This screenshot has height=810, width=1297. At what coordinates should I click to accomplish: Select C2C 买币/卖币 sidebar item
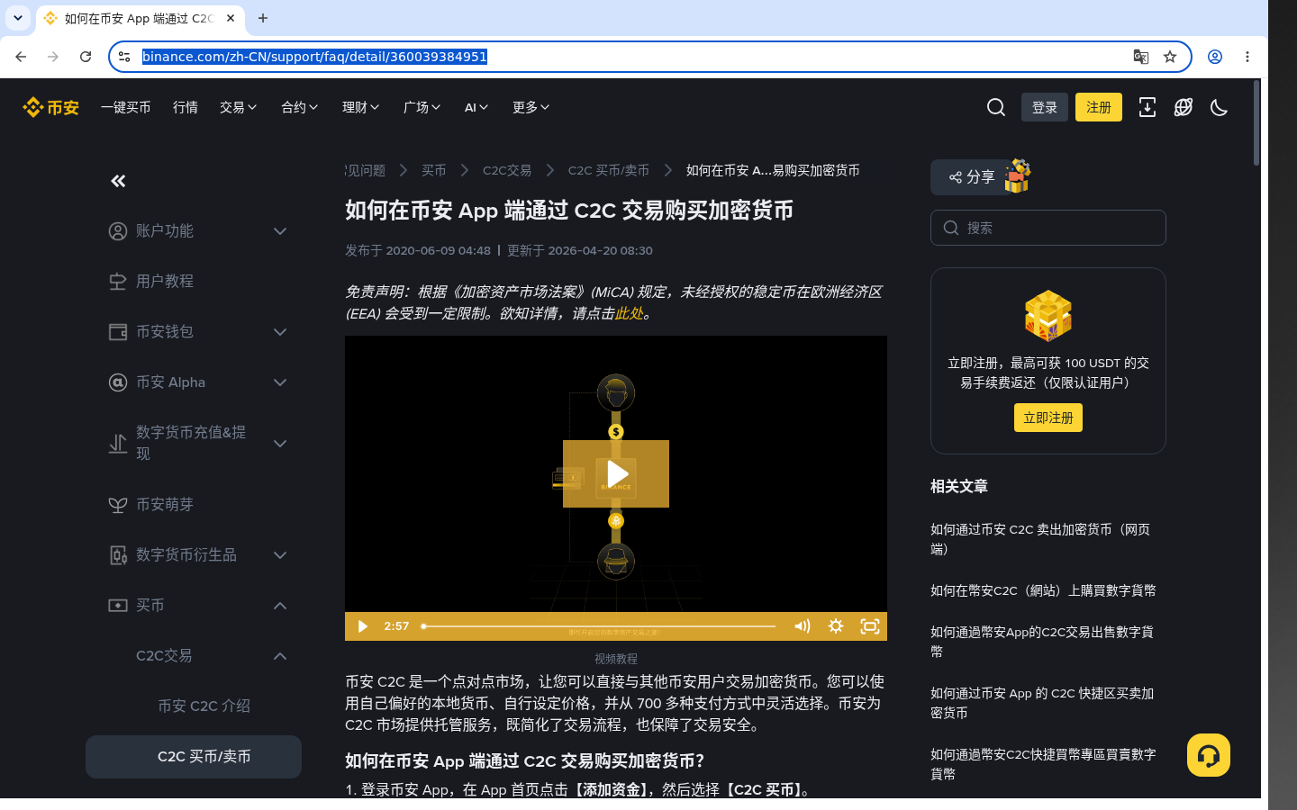(x=194, y=757)
